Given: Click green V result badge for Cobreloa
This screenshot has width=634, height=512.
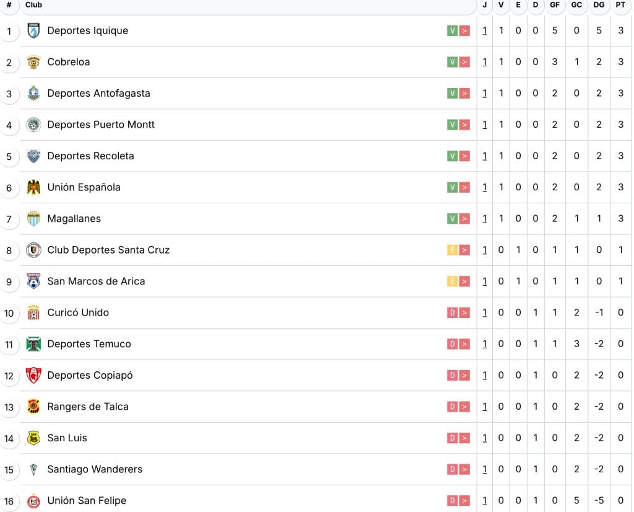Looking at the screenshot, I should coord(452,62).
